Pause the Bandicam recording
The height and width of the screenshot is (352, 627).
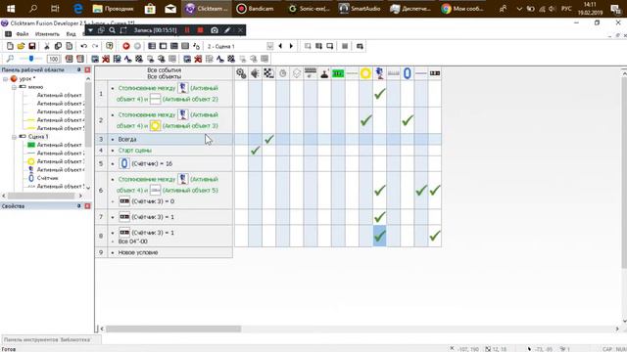(x=187, y=30)
